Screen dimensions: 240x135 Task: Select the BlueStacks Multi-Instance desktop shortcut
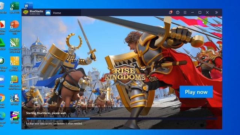[x=15, y=82]
